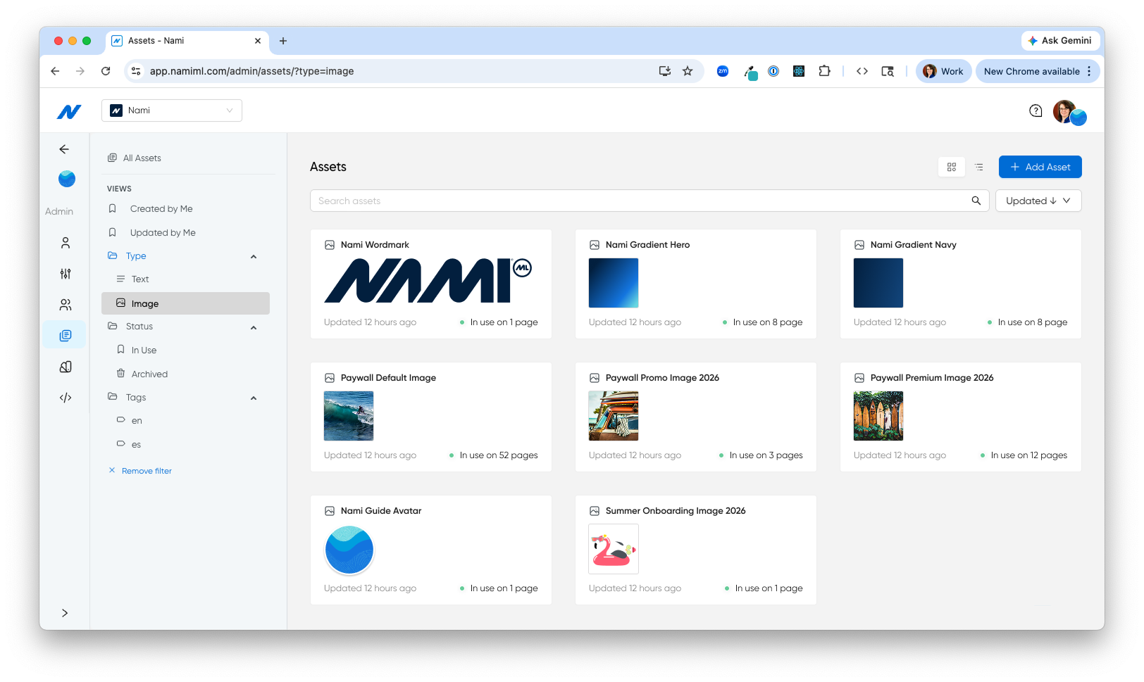Click the Summer Onboarding Image 2026 title
This screenshot has width=1144, height=682.
point(676,511)
